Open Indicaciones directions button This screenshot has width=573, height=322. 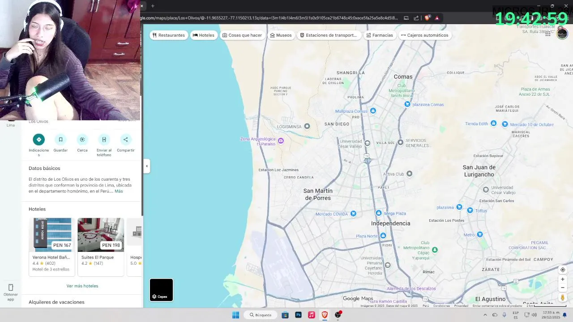[x=39, y=140]
